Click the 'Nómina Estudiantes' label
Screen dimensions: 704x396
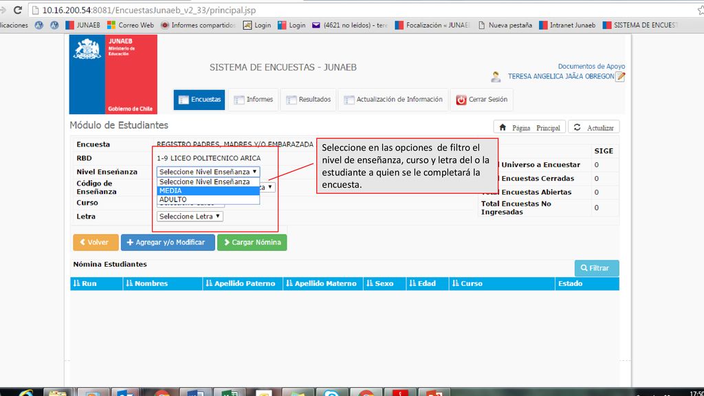110,264
